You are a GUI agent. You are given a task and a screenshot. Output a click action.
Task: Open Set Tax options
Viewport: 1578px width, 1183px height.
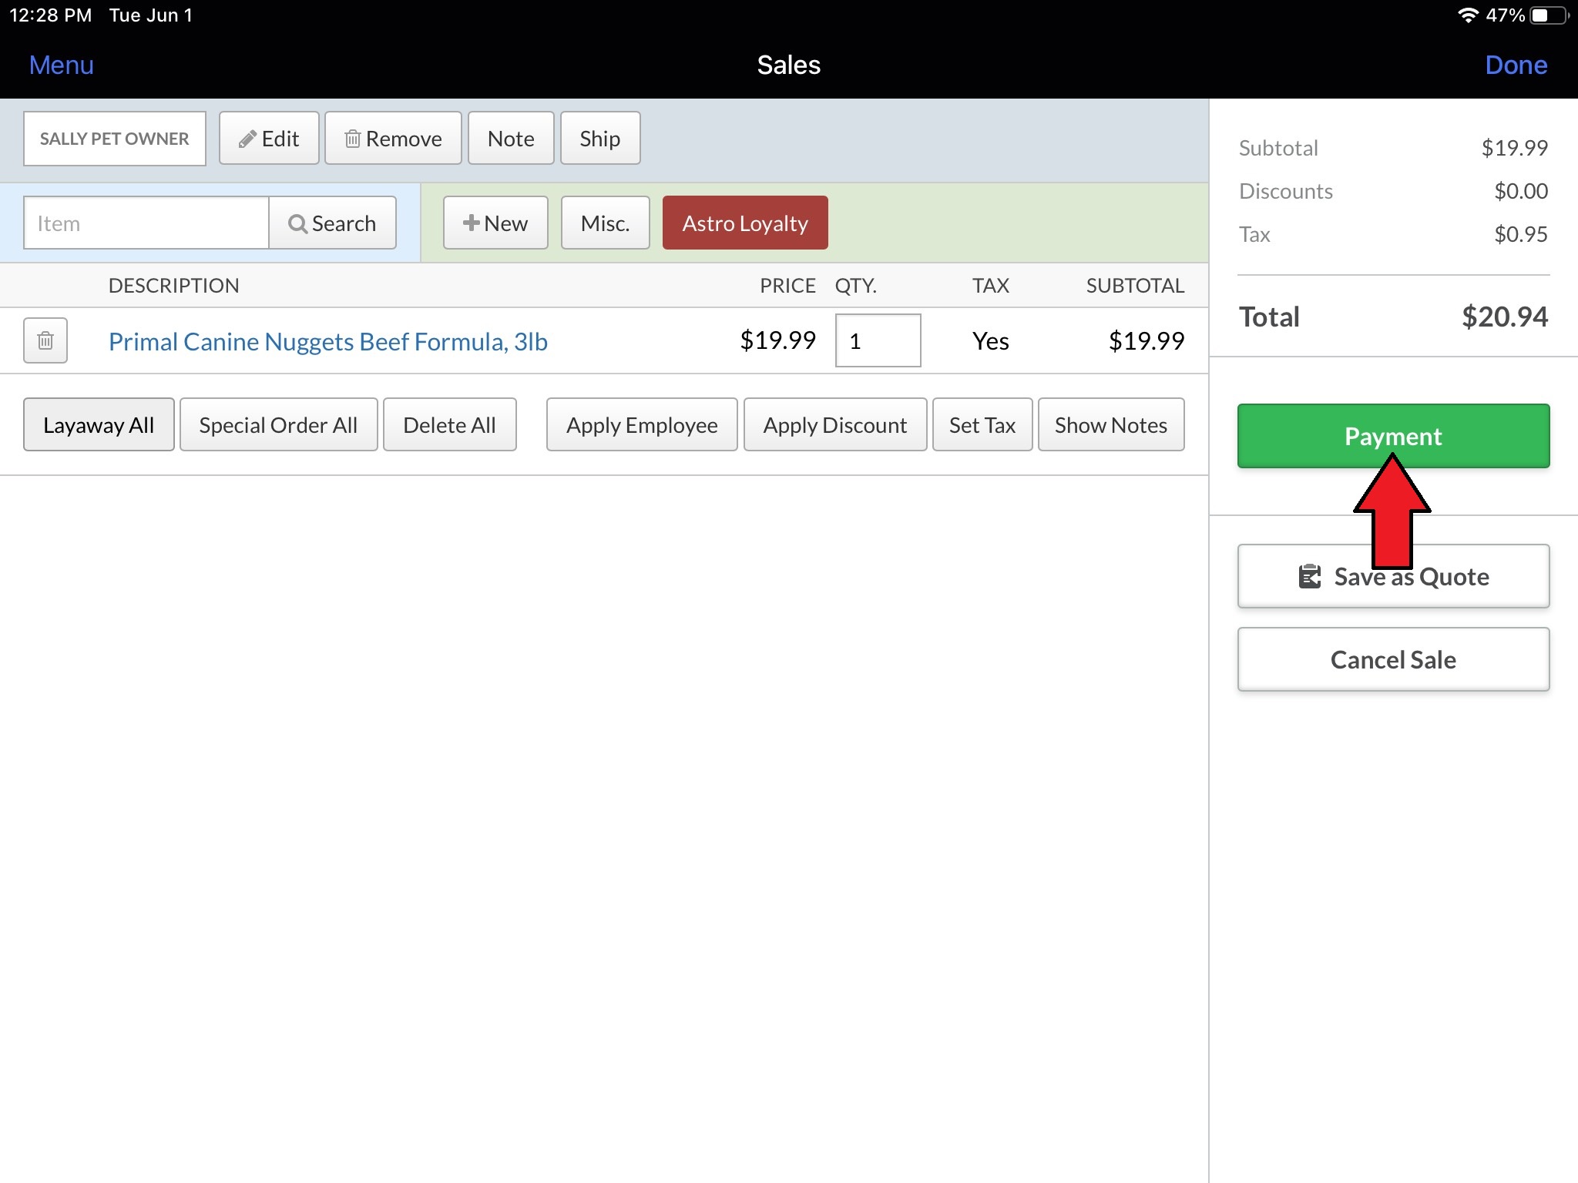[982, 425]
